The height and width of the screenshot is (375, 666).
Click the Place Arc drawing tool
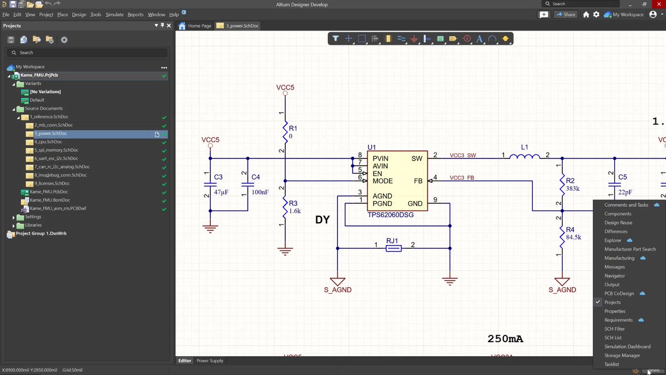click(492, 39)
